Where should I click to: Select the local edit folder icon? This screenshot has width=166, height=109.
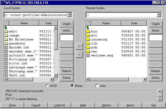(x=6, y=31)
